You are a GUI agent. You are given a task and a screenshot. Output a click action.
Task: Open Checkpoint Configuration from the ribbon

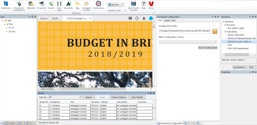point(19,6)
